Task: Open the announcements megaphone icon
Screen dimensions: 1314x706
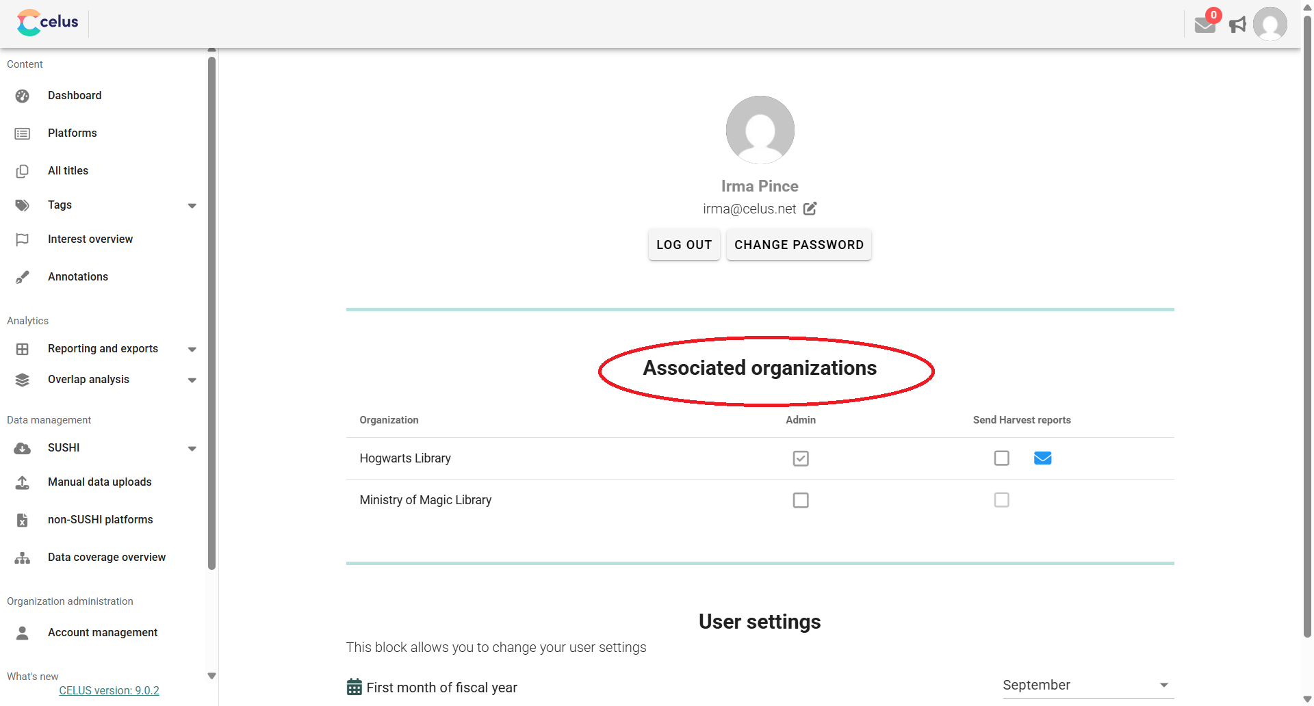Action: (1238, 25)
